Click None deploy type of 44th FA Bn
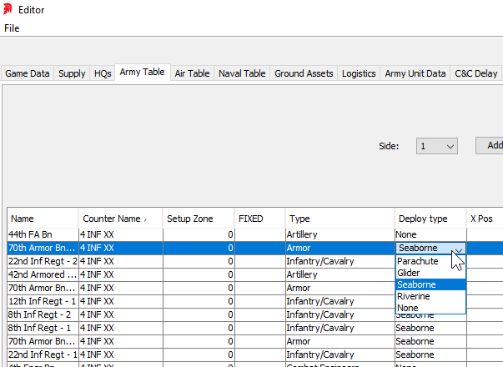The height and width of the screenshot is (367, 503). [x=430, y=234]
